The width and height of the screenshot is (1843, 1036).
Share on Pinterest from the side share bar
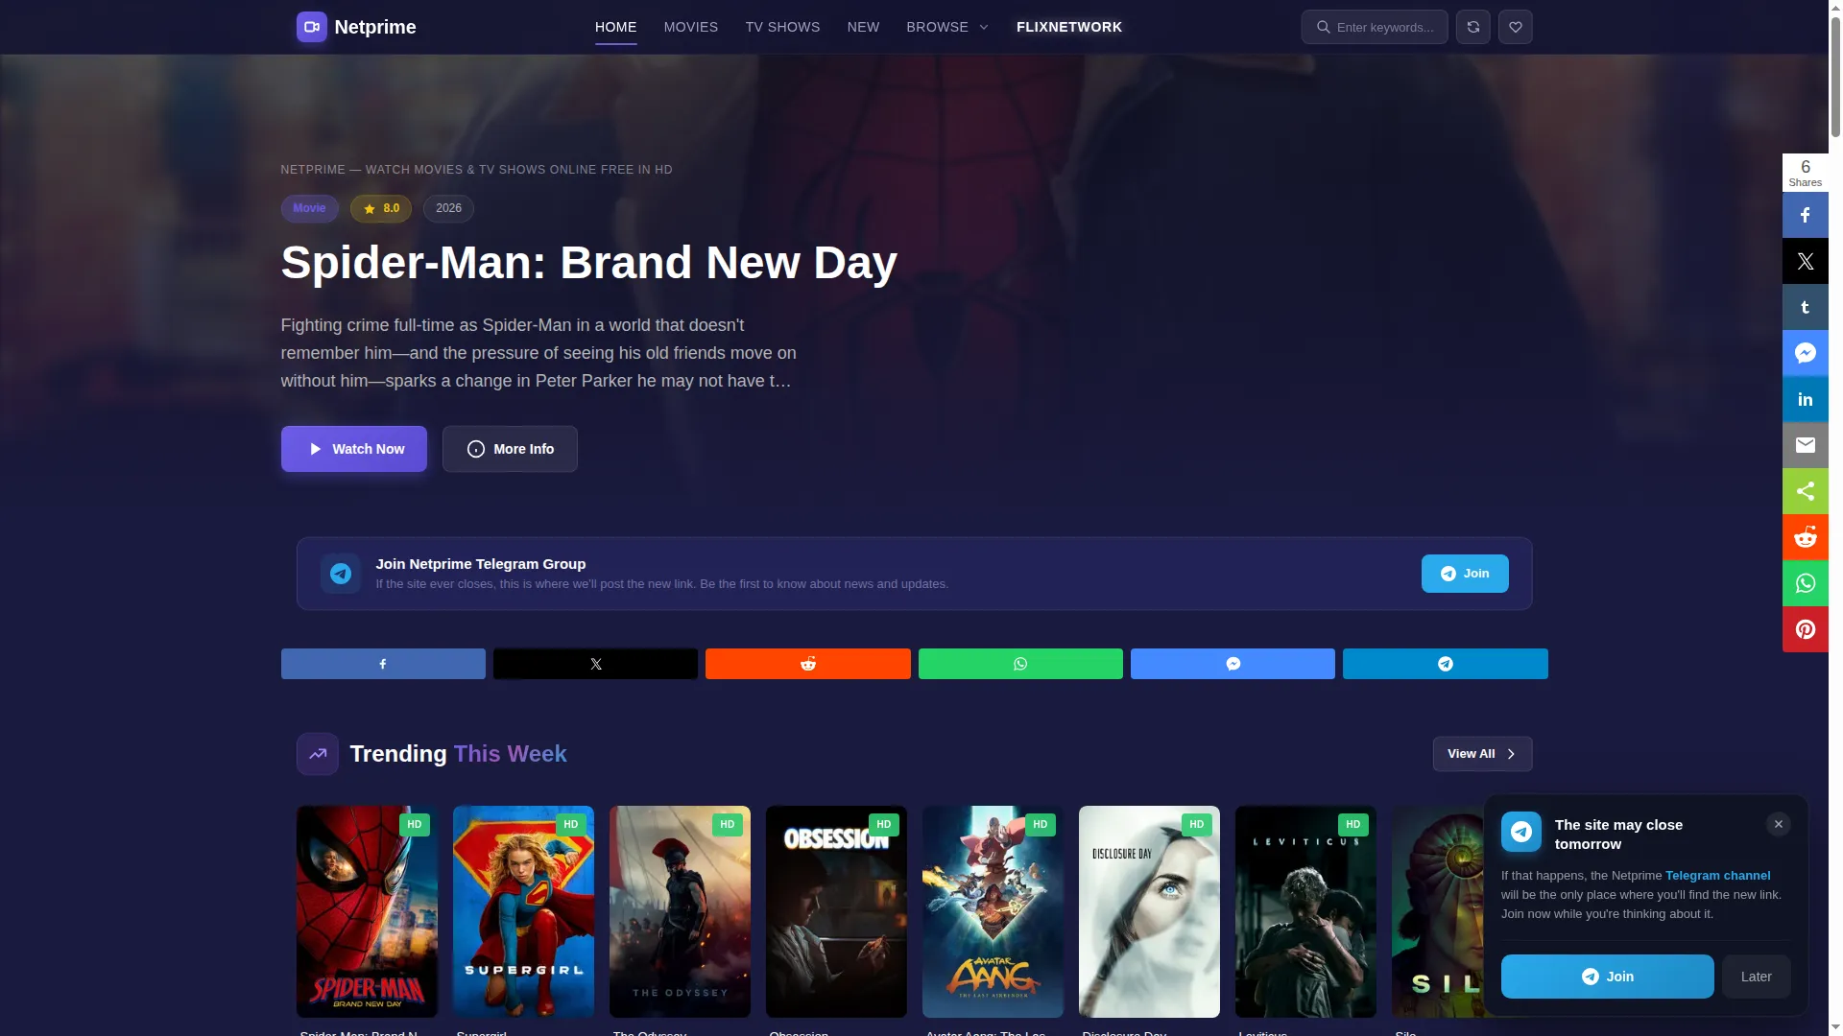[1805, 629]
